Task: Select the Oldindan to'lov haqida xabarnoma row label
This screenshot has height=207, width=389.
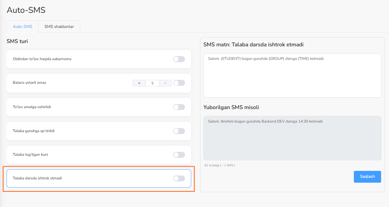Action: tap(42, 59)
